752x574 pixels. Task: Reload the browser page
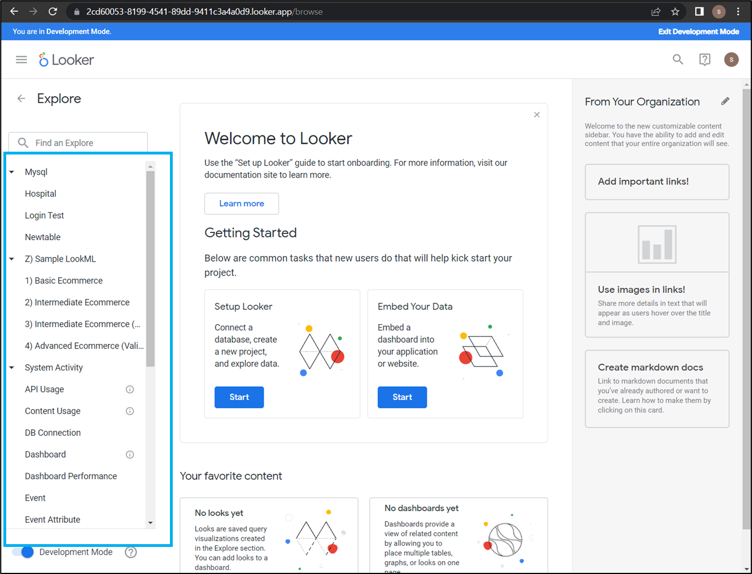pos(53,11)
